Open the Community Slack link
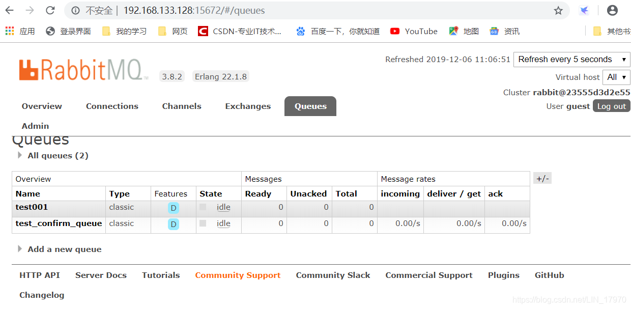Viewport: 631px width, 309px height. pos(333,275)
